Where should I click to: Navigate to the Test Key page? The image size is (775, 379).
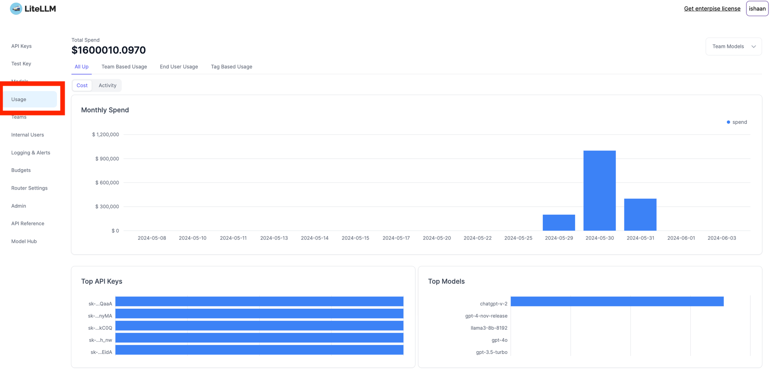[21, 63]
